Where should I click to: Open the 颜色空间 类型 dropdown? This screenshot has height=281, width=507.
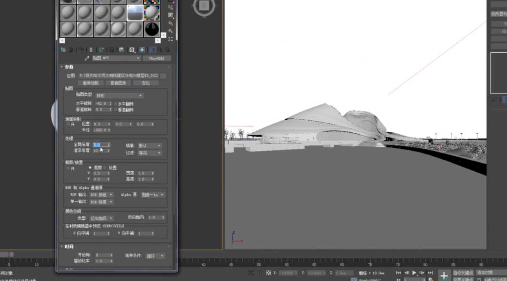[x=102, y=218]
